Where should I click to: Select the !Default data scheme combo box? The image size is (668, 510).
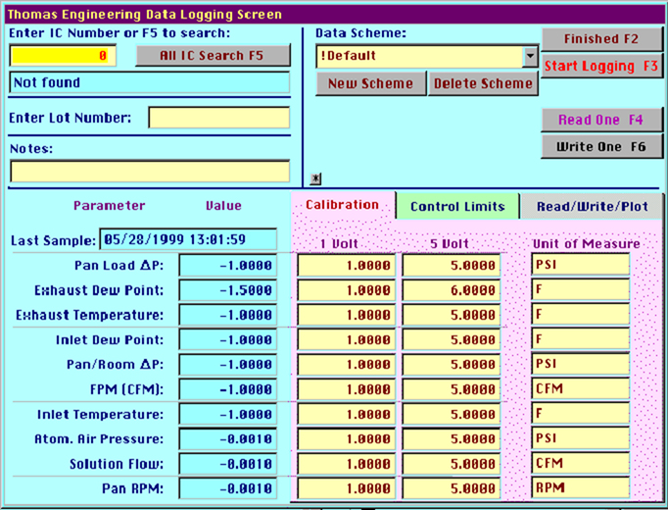pyautogui.click(x=426, y=56)
